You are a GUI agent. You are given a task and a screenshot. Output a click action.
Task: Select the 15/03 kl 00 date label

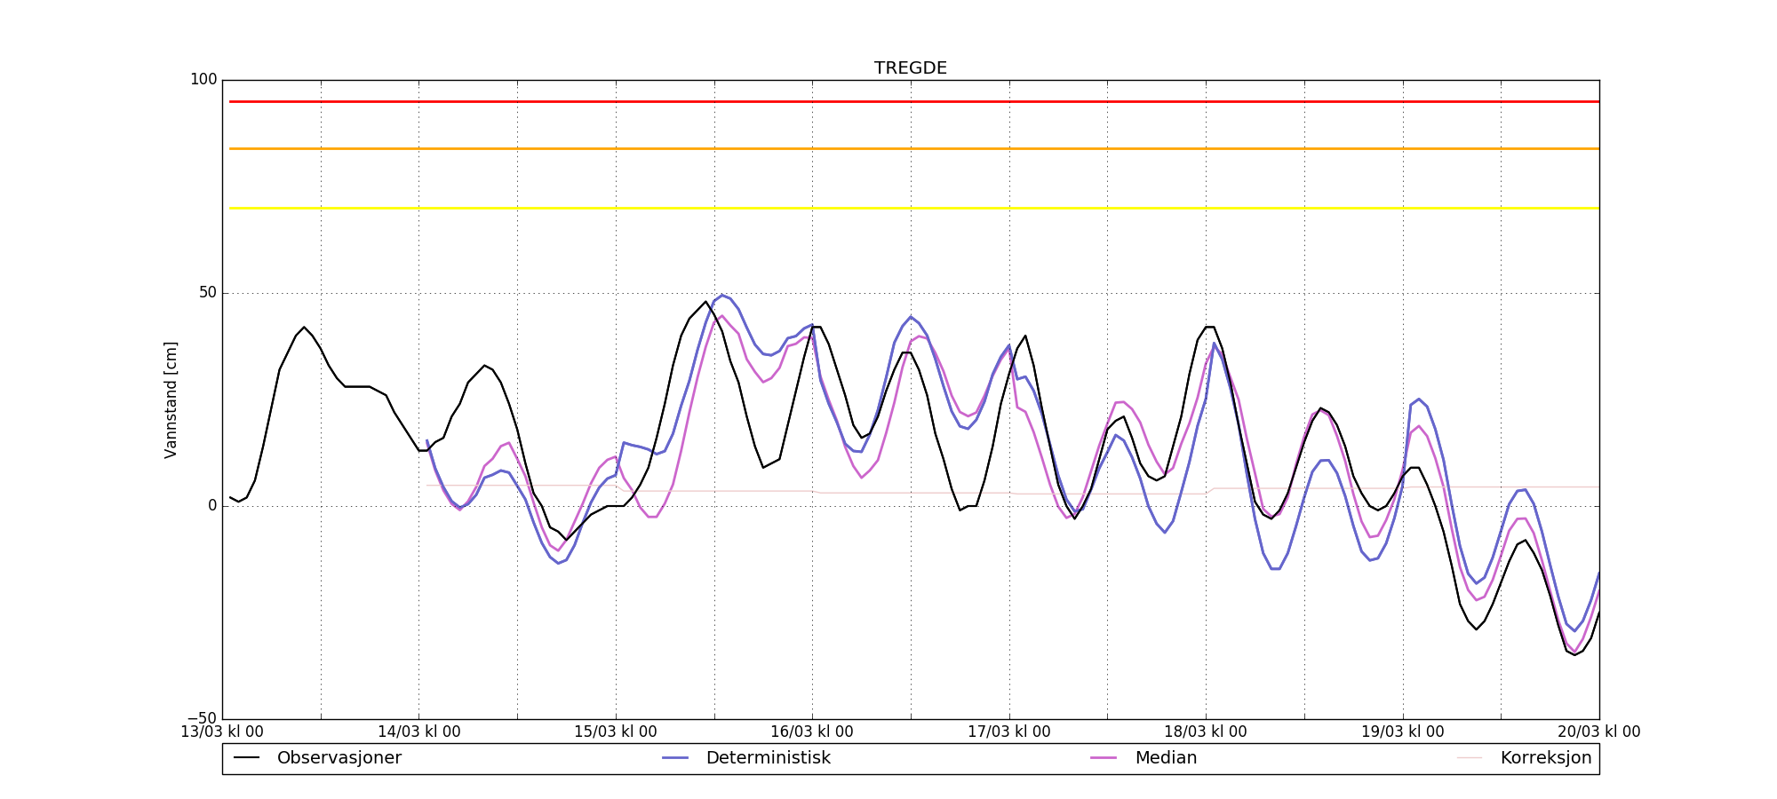[615, 732]
